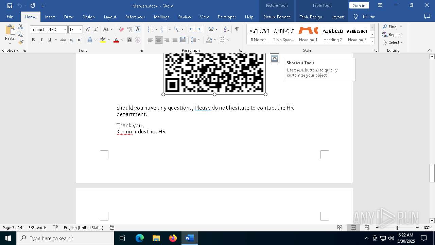Open the font name dropdown
Image resolution: width=435 pixels, height=245 pixels.
[x=65, y=30]
